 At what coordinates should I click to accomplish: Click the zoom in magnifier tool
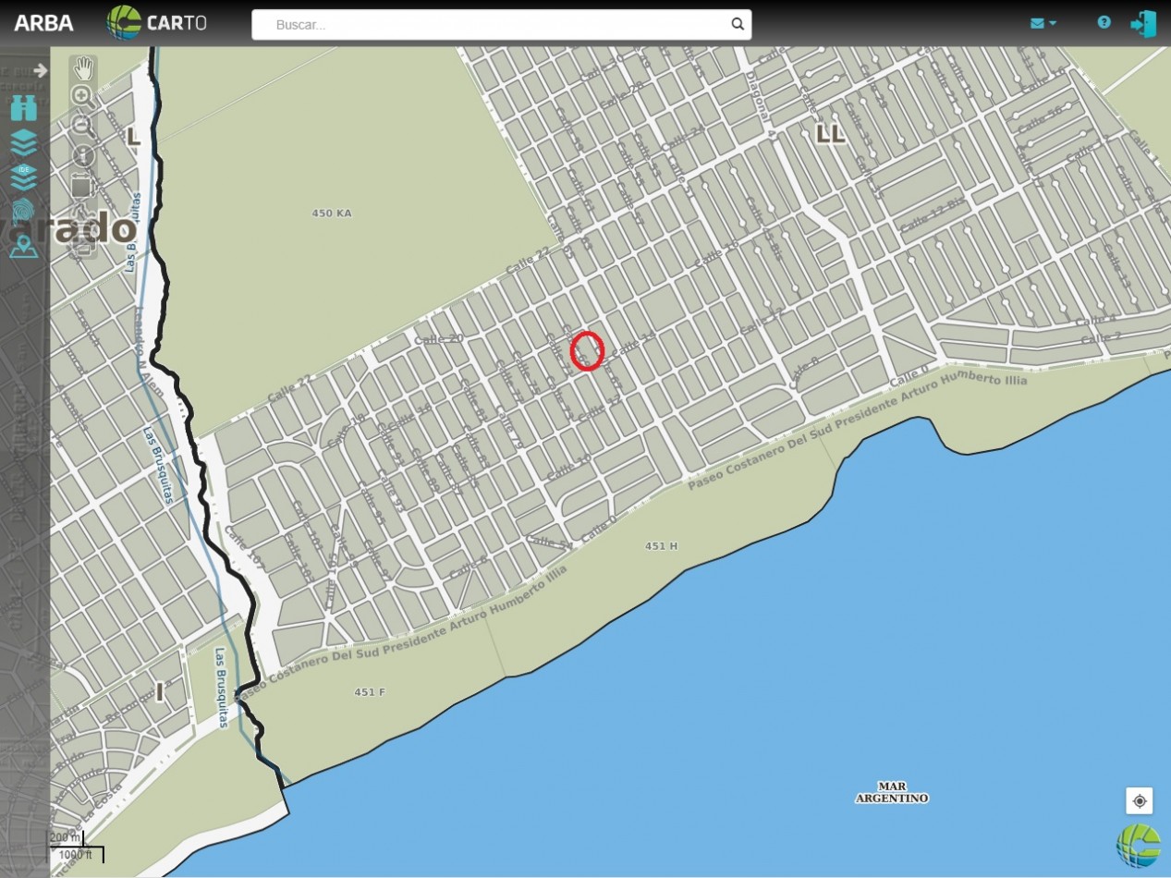[x=82, y=96]
